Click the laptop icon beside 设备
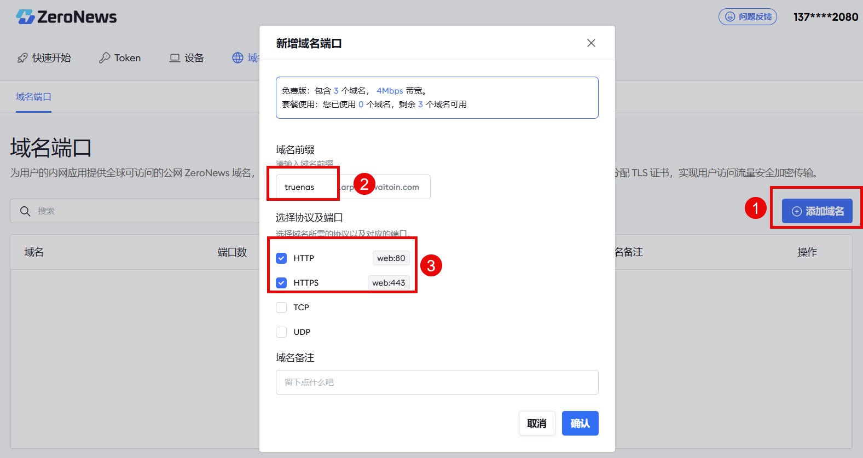This screenshot has width=863, height=458. pyautogui.click(x=175, y=58)
